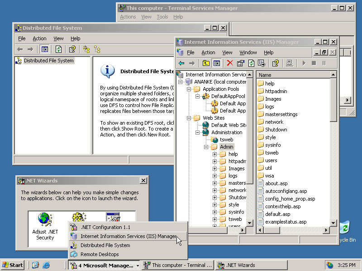This screenshot has height=271, width=362.
Task: Switch to Terminal Services taskbar button
Action: coord(177,265)
